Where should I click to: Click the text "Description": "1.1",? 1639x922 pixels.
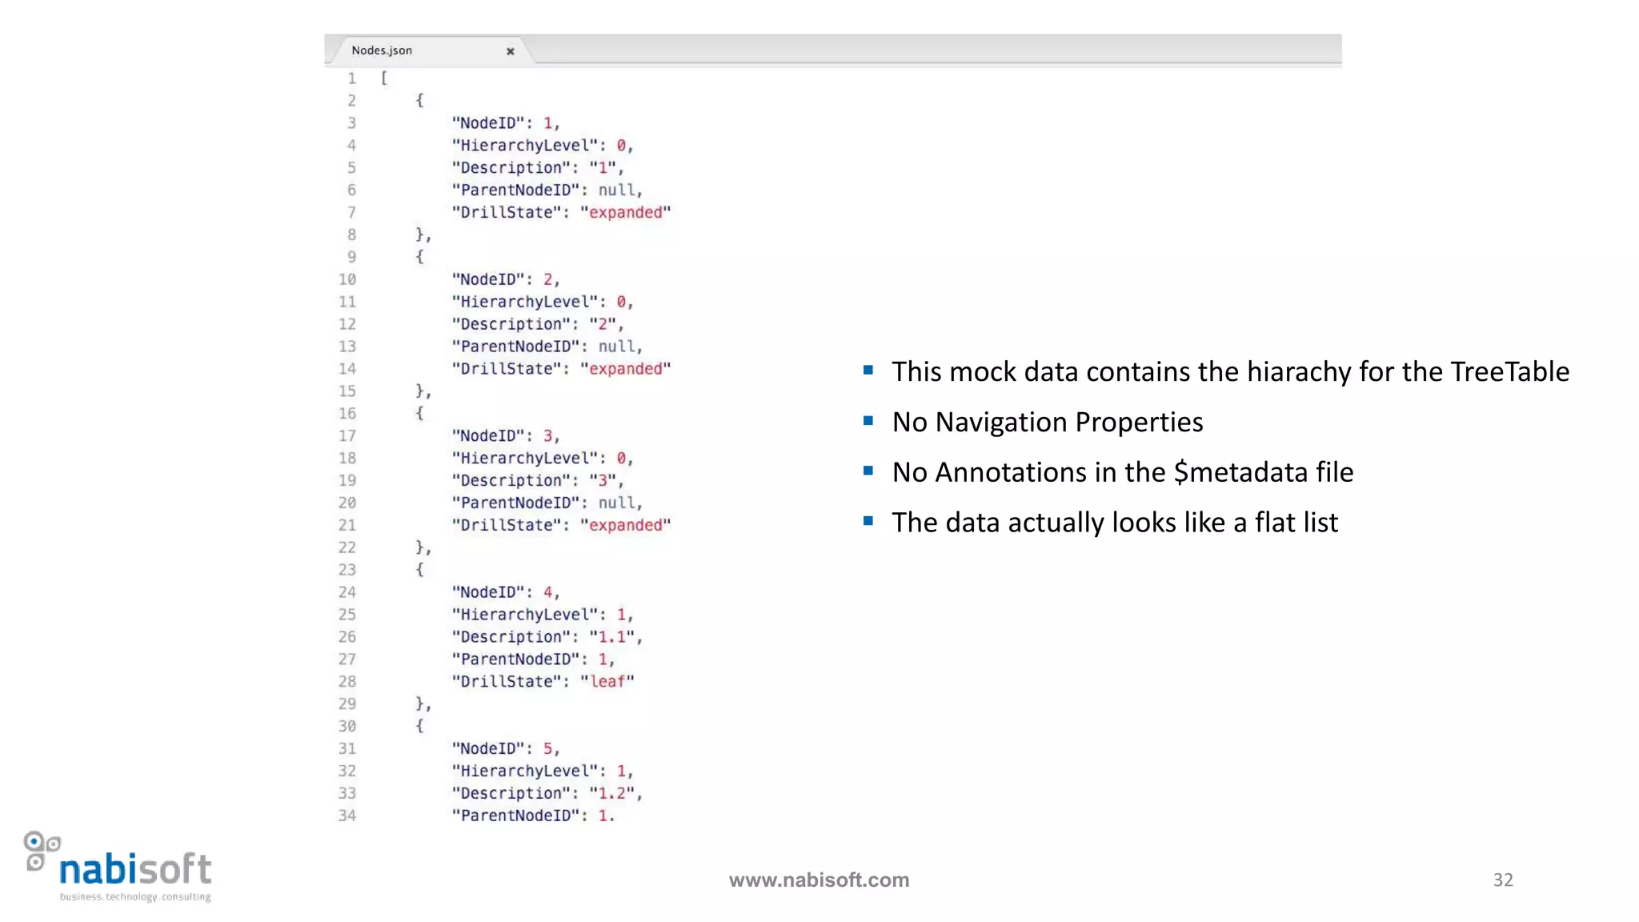(x=547, y=637)
